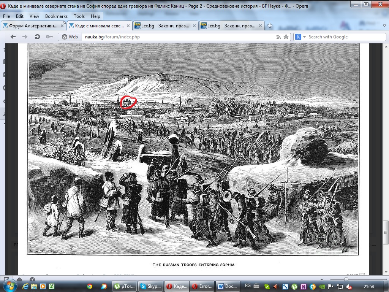This screenshot has width=389, height=292.
Task: Switch to the second Lex.bg tab
Action: click(x=231, y=25)
